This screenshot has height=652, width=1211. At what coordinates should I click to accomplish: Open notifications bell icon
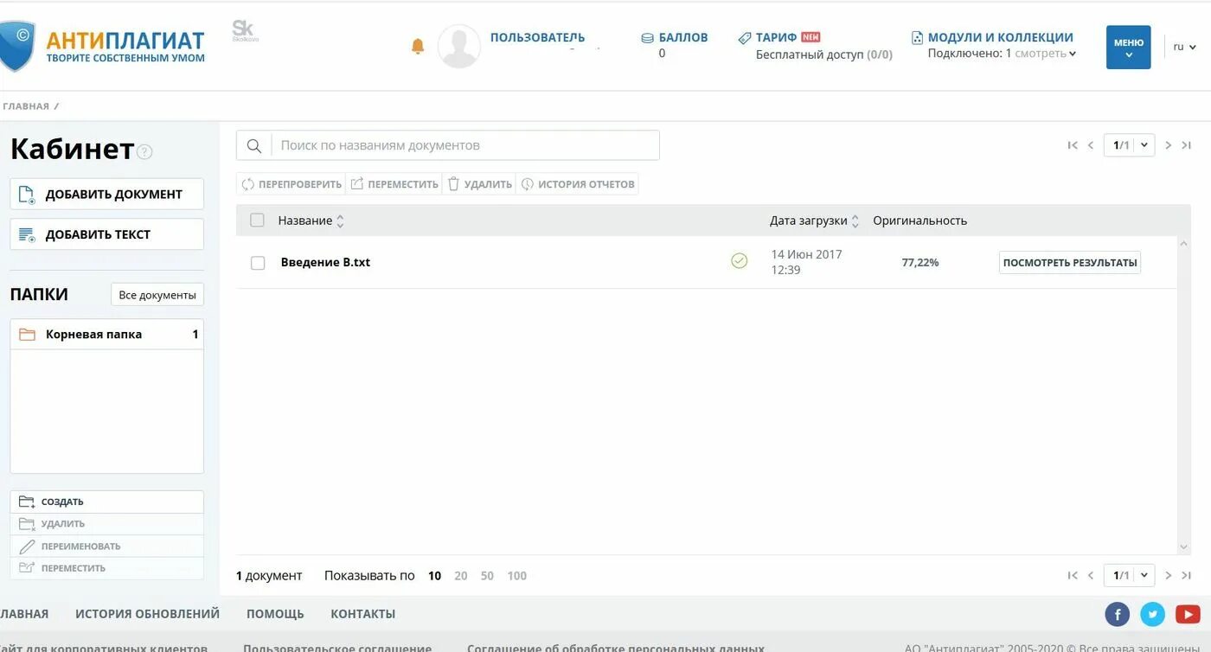418,46
